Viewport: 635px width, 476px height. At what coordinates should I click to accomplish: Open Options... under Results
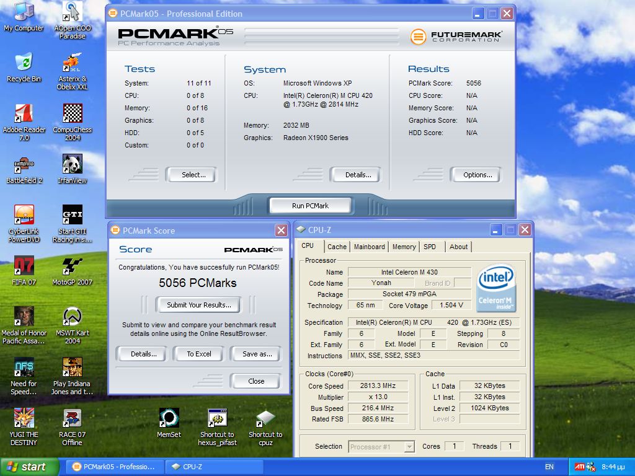476,175
